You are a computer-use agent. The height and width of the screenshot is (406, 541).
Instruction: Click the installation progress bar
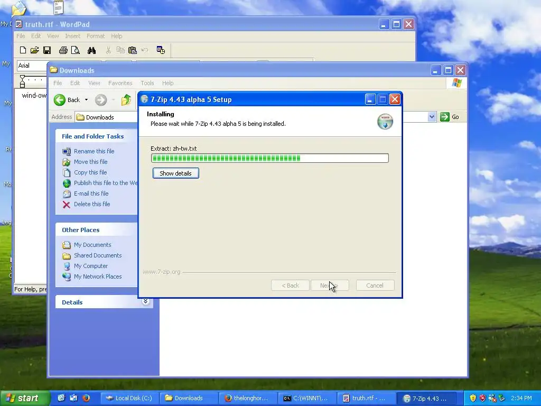(270, 158)
